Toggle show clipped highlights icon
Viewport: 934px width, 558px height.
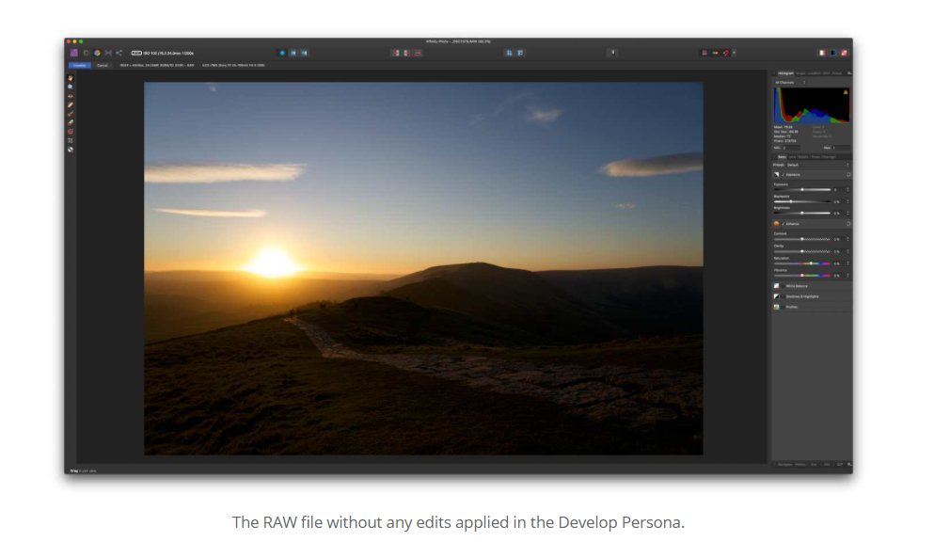click(x=395, y=53)
